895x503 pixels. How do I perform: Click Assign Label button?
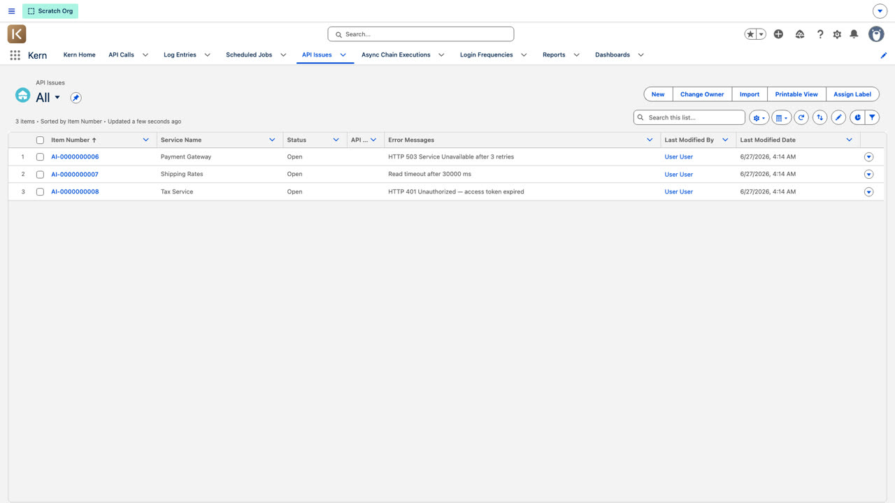pos(852,94)
